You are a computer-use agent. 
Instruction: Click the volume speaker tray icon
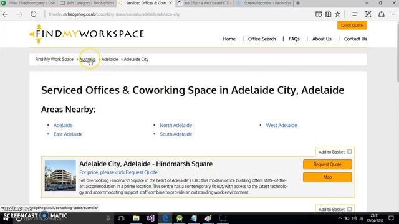(354, 218)
